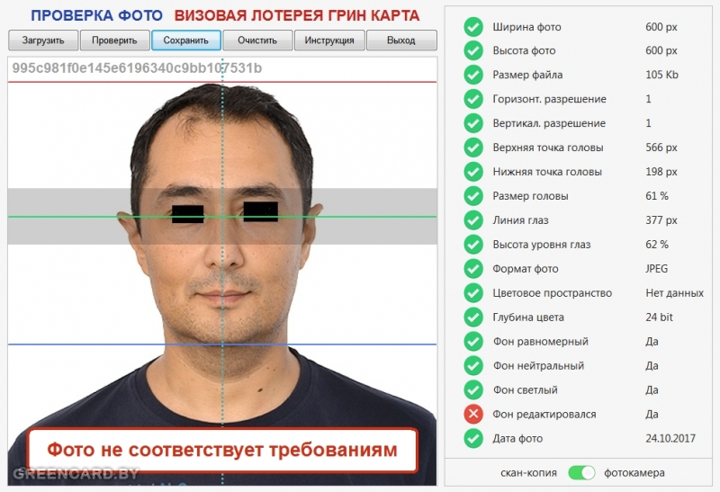Viewport: 720px width, 492px height.
Task: Clear the photo with Очистить
Action: (257, 40)
